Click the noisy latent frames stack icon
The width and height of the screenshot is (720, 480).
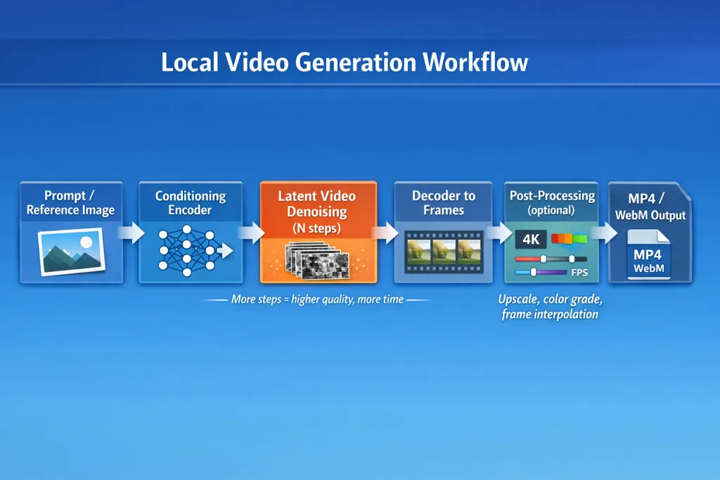(317, 261)
